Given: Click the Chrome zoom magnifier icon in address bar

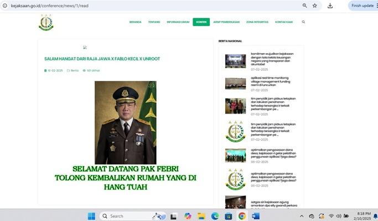Looking at the screenshot, I should (305, 6).
